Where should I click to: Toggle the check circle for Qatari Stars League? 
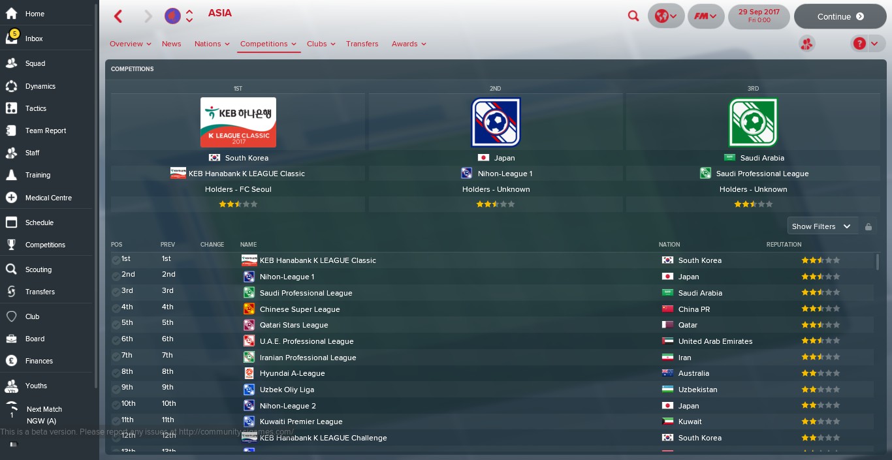[x=116, y=324]
